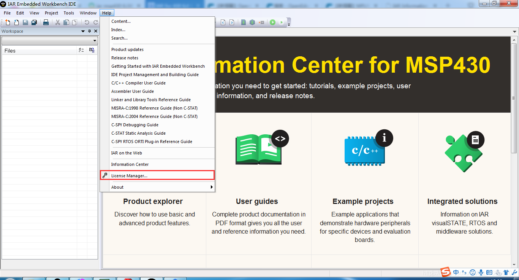The width and height of the screenshot is (519, 280).
Task: Click the Save All toolbar icon
Action: click(34, 22)
